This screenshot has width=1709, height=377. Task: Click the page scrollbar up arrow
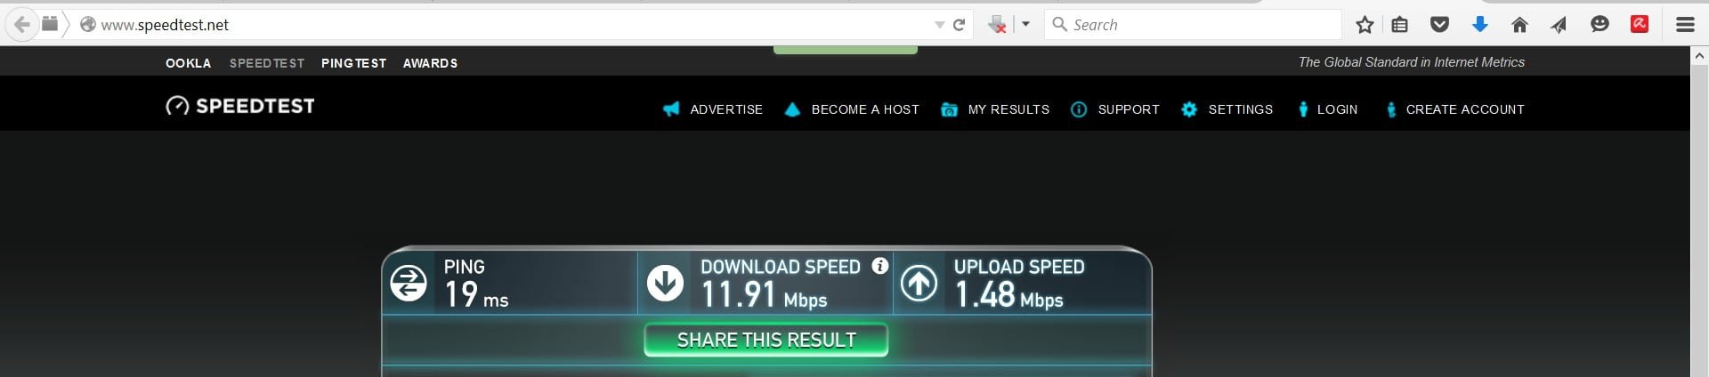pos(1699,55)
